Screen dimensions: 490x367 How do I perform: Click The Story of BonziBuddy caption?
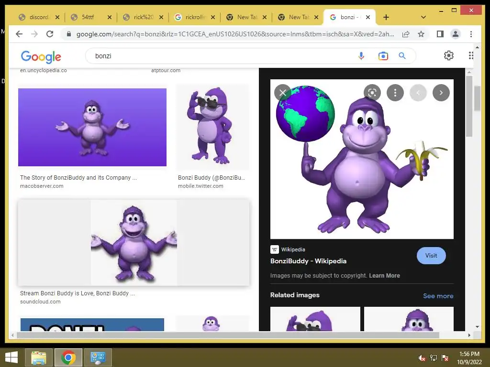[x=78, y=178]
